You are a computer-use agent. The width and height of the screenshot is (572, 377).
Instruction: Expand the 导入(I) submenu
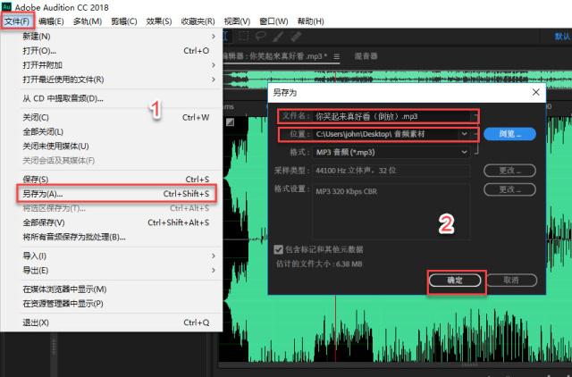(x=214, y=256)
